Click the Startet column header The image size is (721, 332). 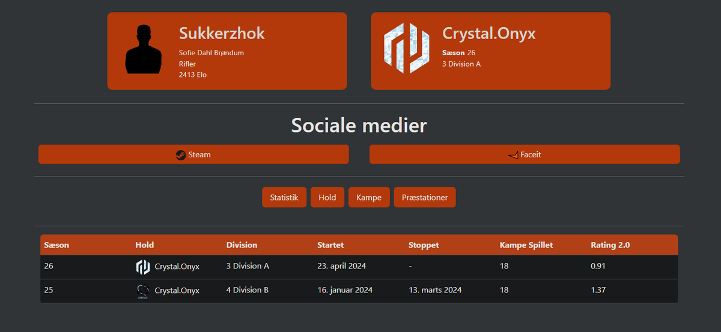point(330,245)
